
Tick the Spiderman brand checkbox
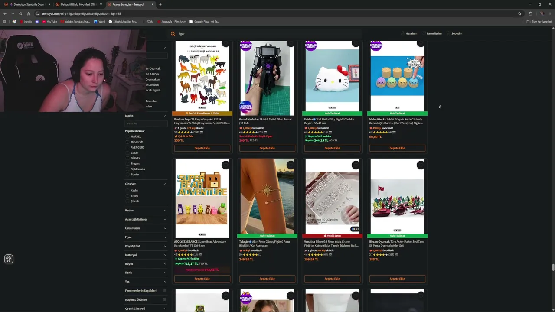(127, 169)
